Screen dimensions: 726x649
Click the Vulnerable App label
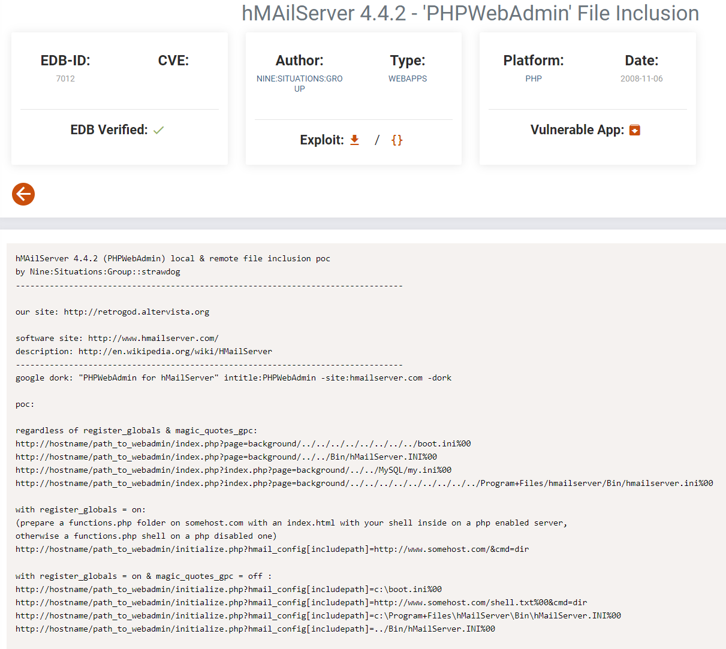point(577,130)
